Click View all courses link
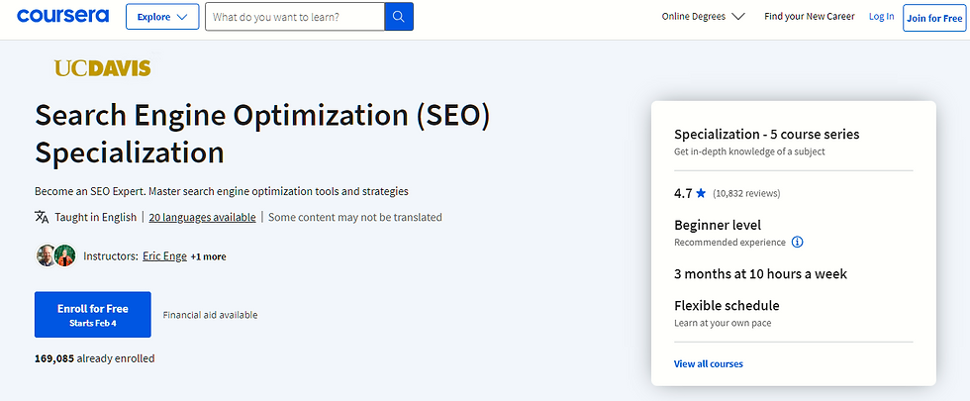Screen dimensions: 970x401 pyautogui.click(x=709, y=363)
